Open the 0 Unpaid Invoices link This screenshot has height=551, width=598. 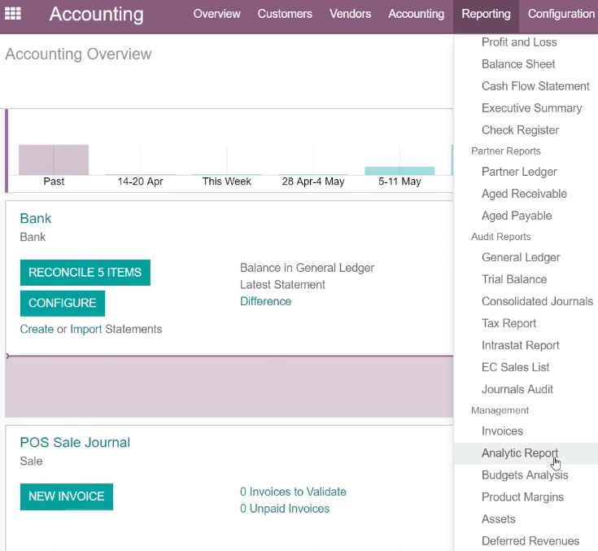pos(285,509)
